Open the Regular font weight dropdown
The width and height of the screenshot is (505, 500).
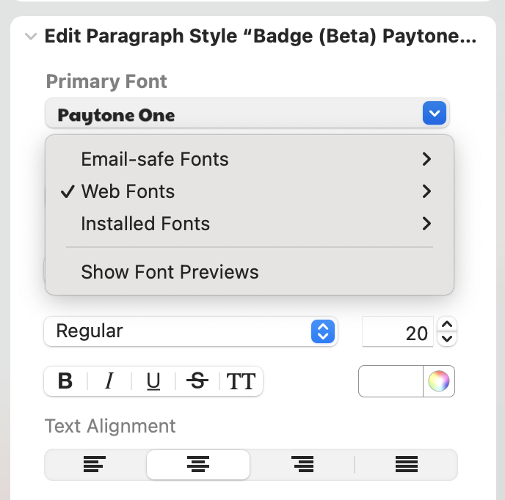point(191,331)
